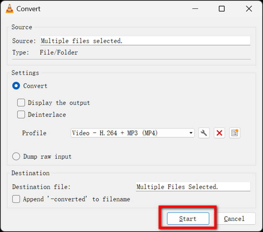Start the conversion
This screenshot has width=263, height=232.
click(188, 219)
